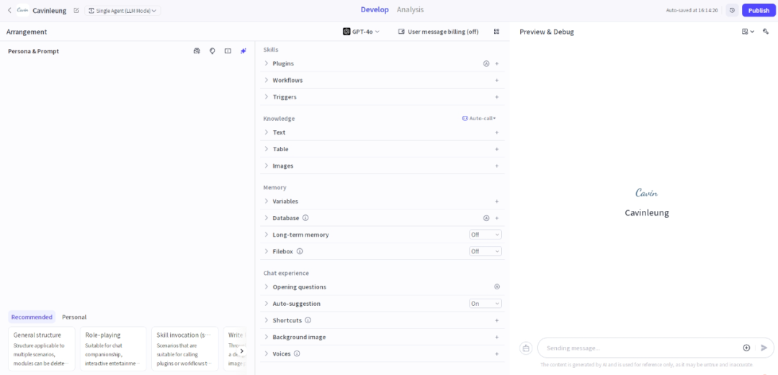This screenshot has height=375, width=778.
Task: Toggle the Auto-suggestion On selector
Action: (486, 304)
